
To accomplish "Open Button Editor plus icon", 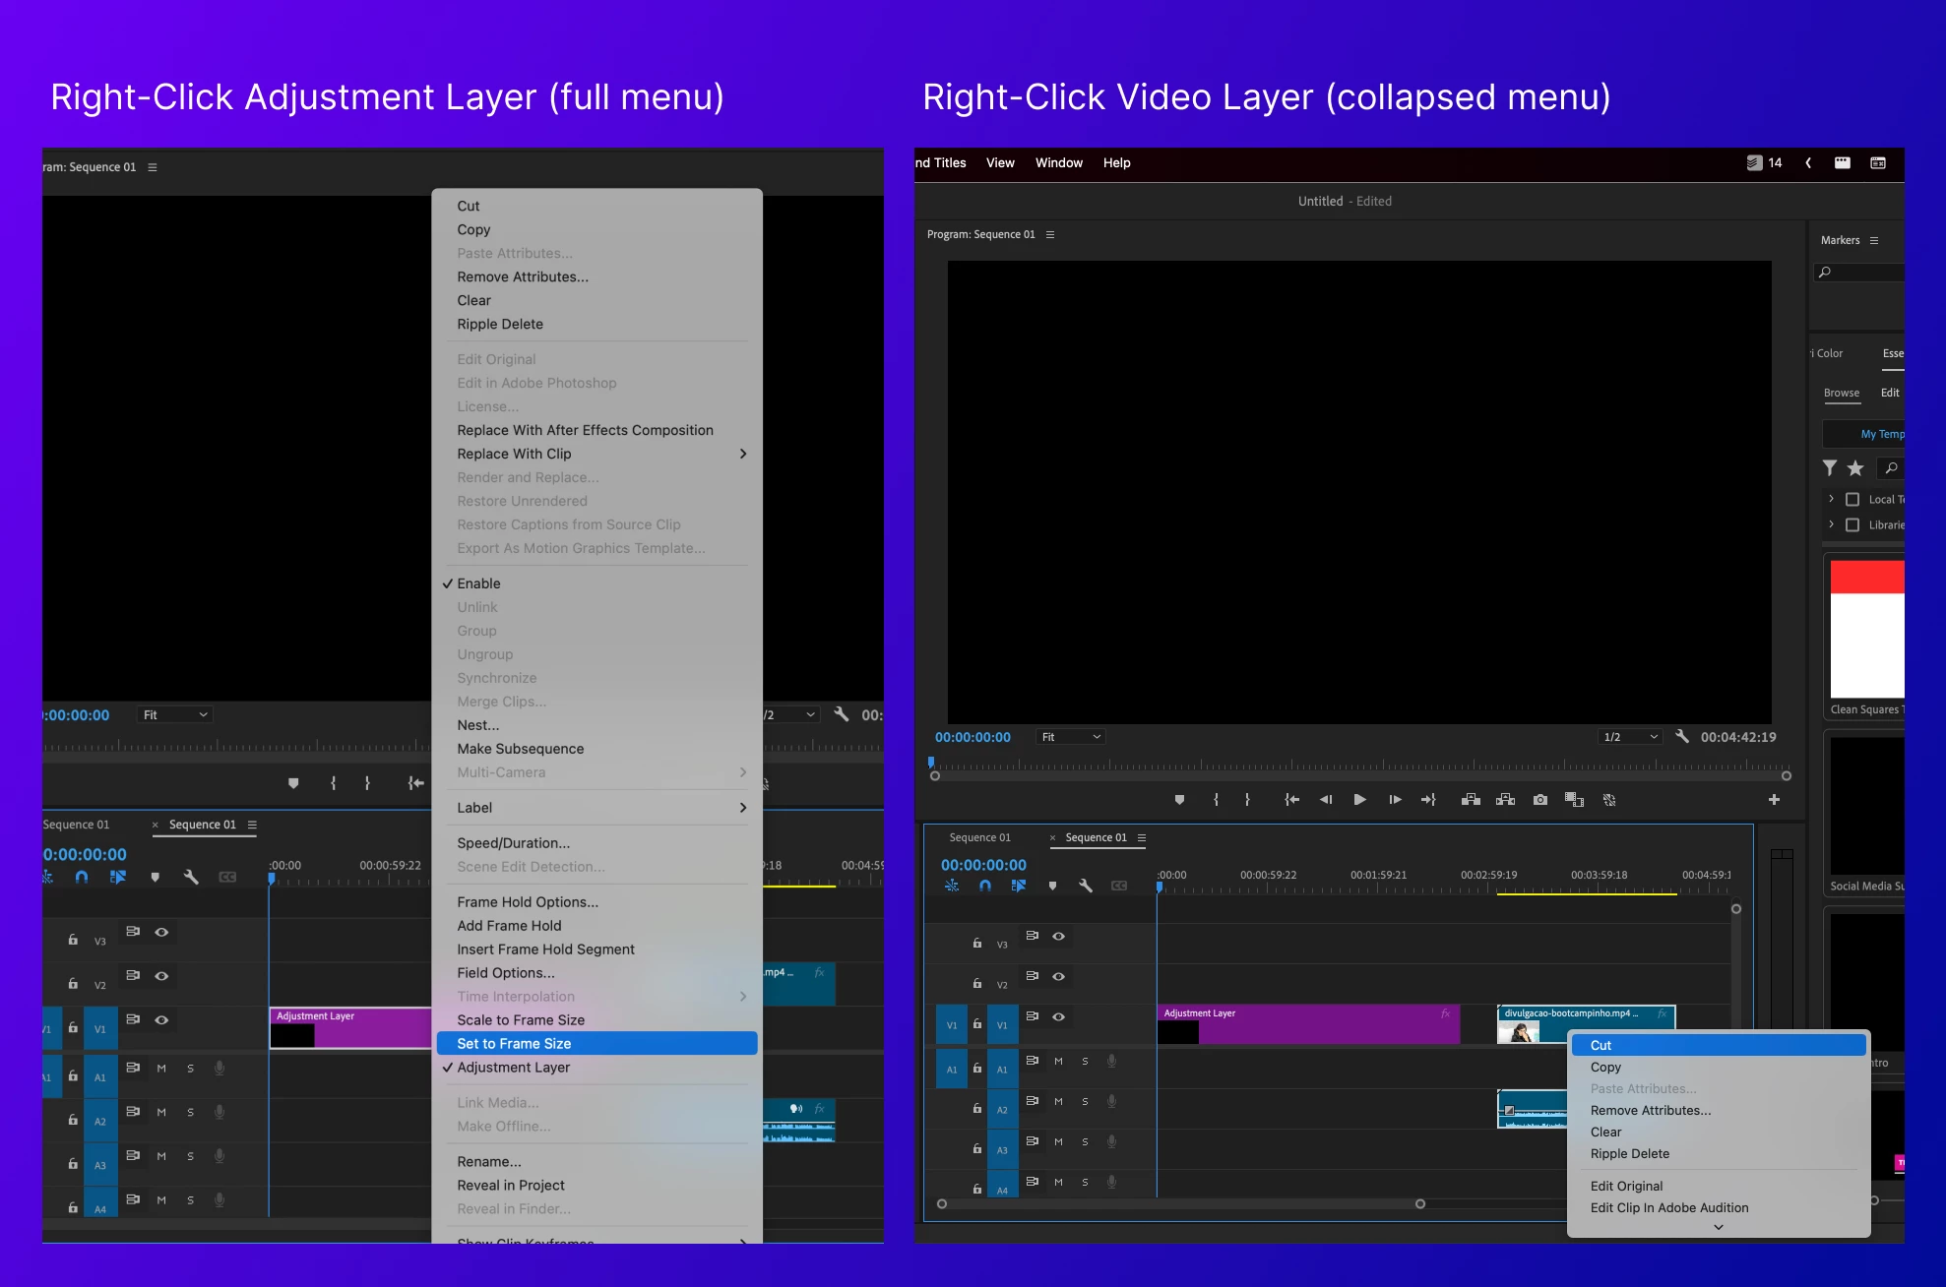I will coord(1774,800).
